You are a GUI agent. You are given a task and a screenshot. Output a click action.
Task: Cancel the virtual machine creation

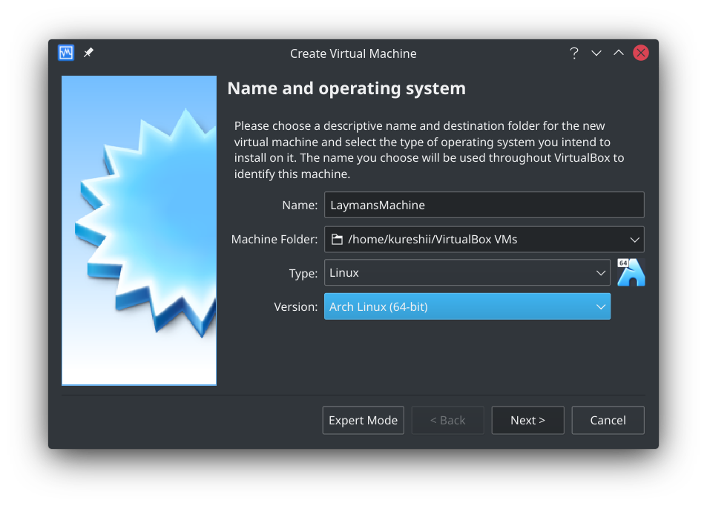pyautogui.click(x=608, y=421)
